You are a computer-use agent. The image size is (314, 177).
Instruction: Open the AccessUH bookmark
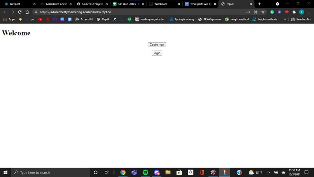click(84, 19)
